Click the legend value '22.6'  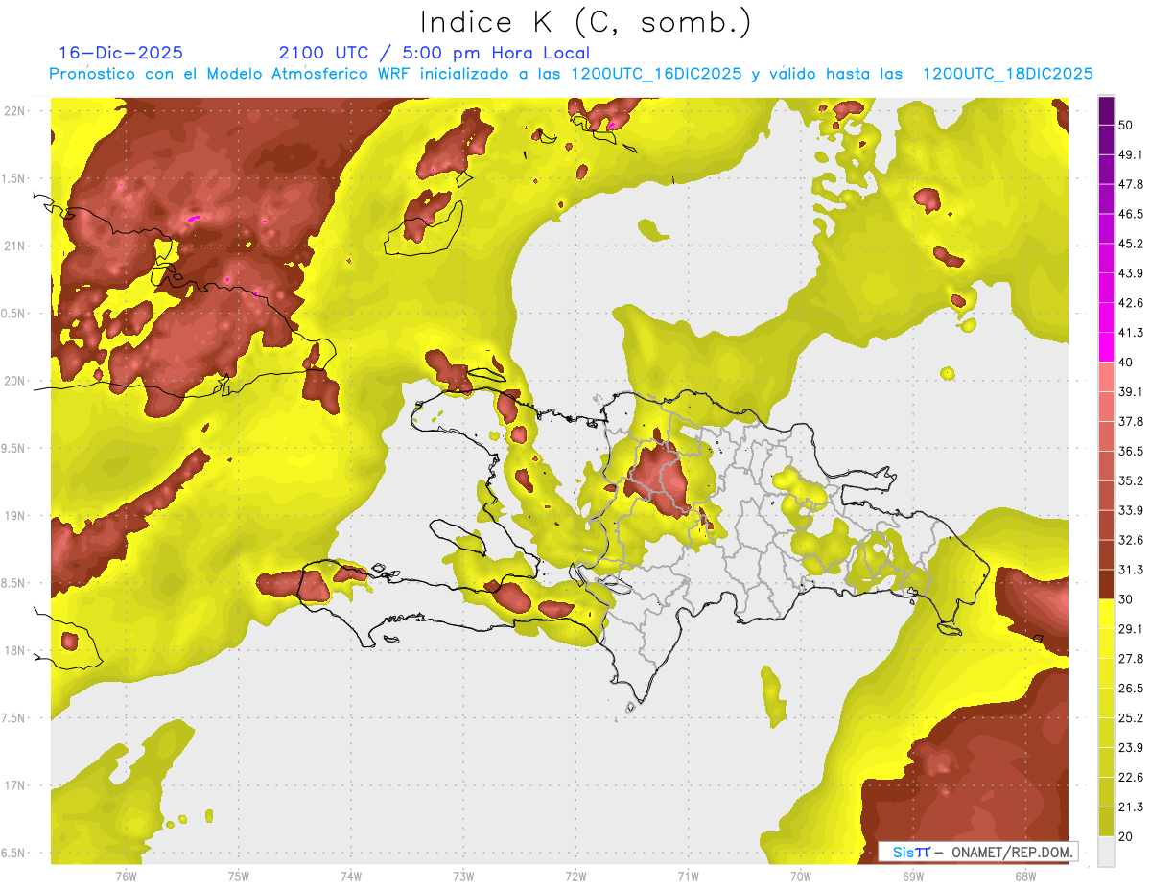tap(1131, 778)
